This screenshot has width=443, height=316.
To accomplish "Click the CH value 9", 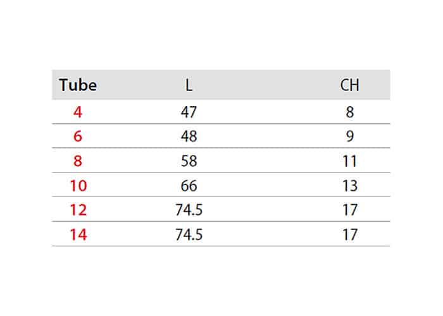I will click(x=350, y=137).
